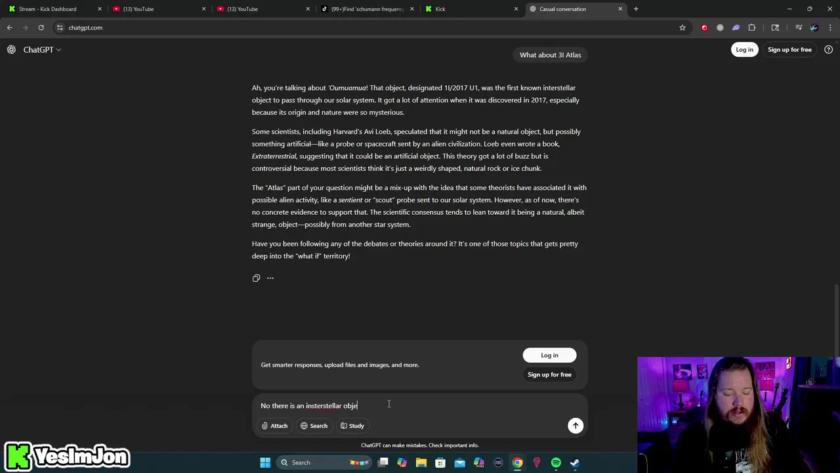The height and width of the screenshot is (473, 840).
Task: Open the Extensions puzzle-piece menu
Action: click(752, 28)
